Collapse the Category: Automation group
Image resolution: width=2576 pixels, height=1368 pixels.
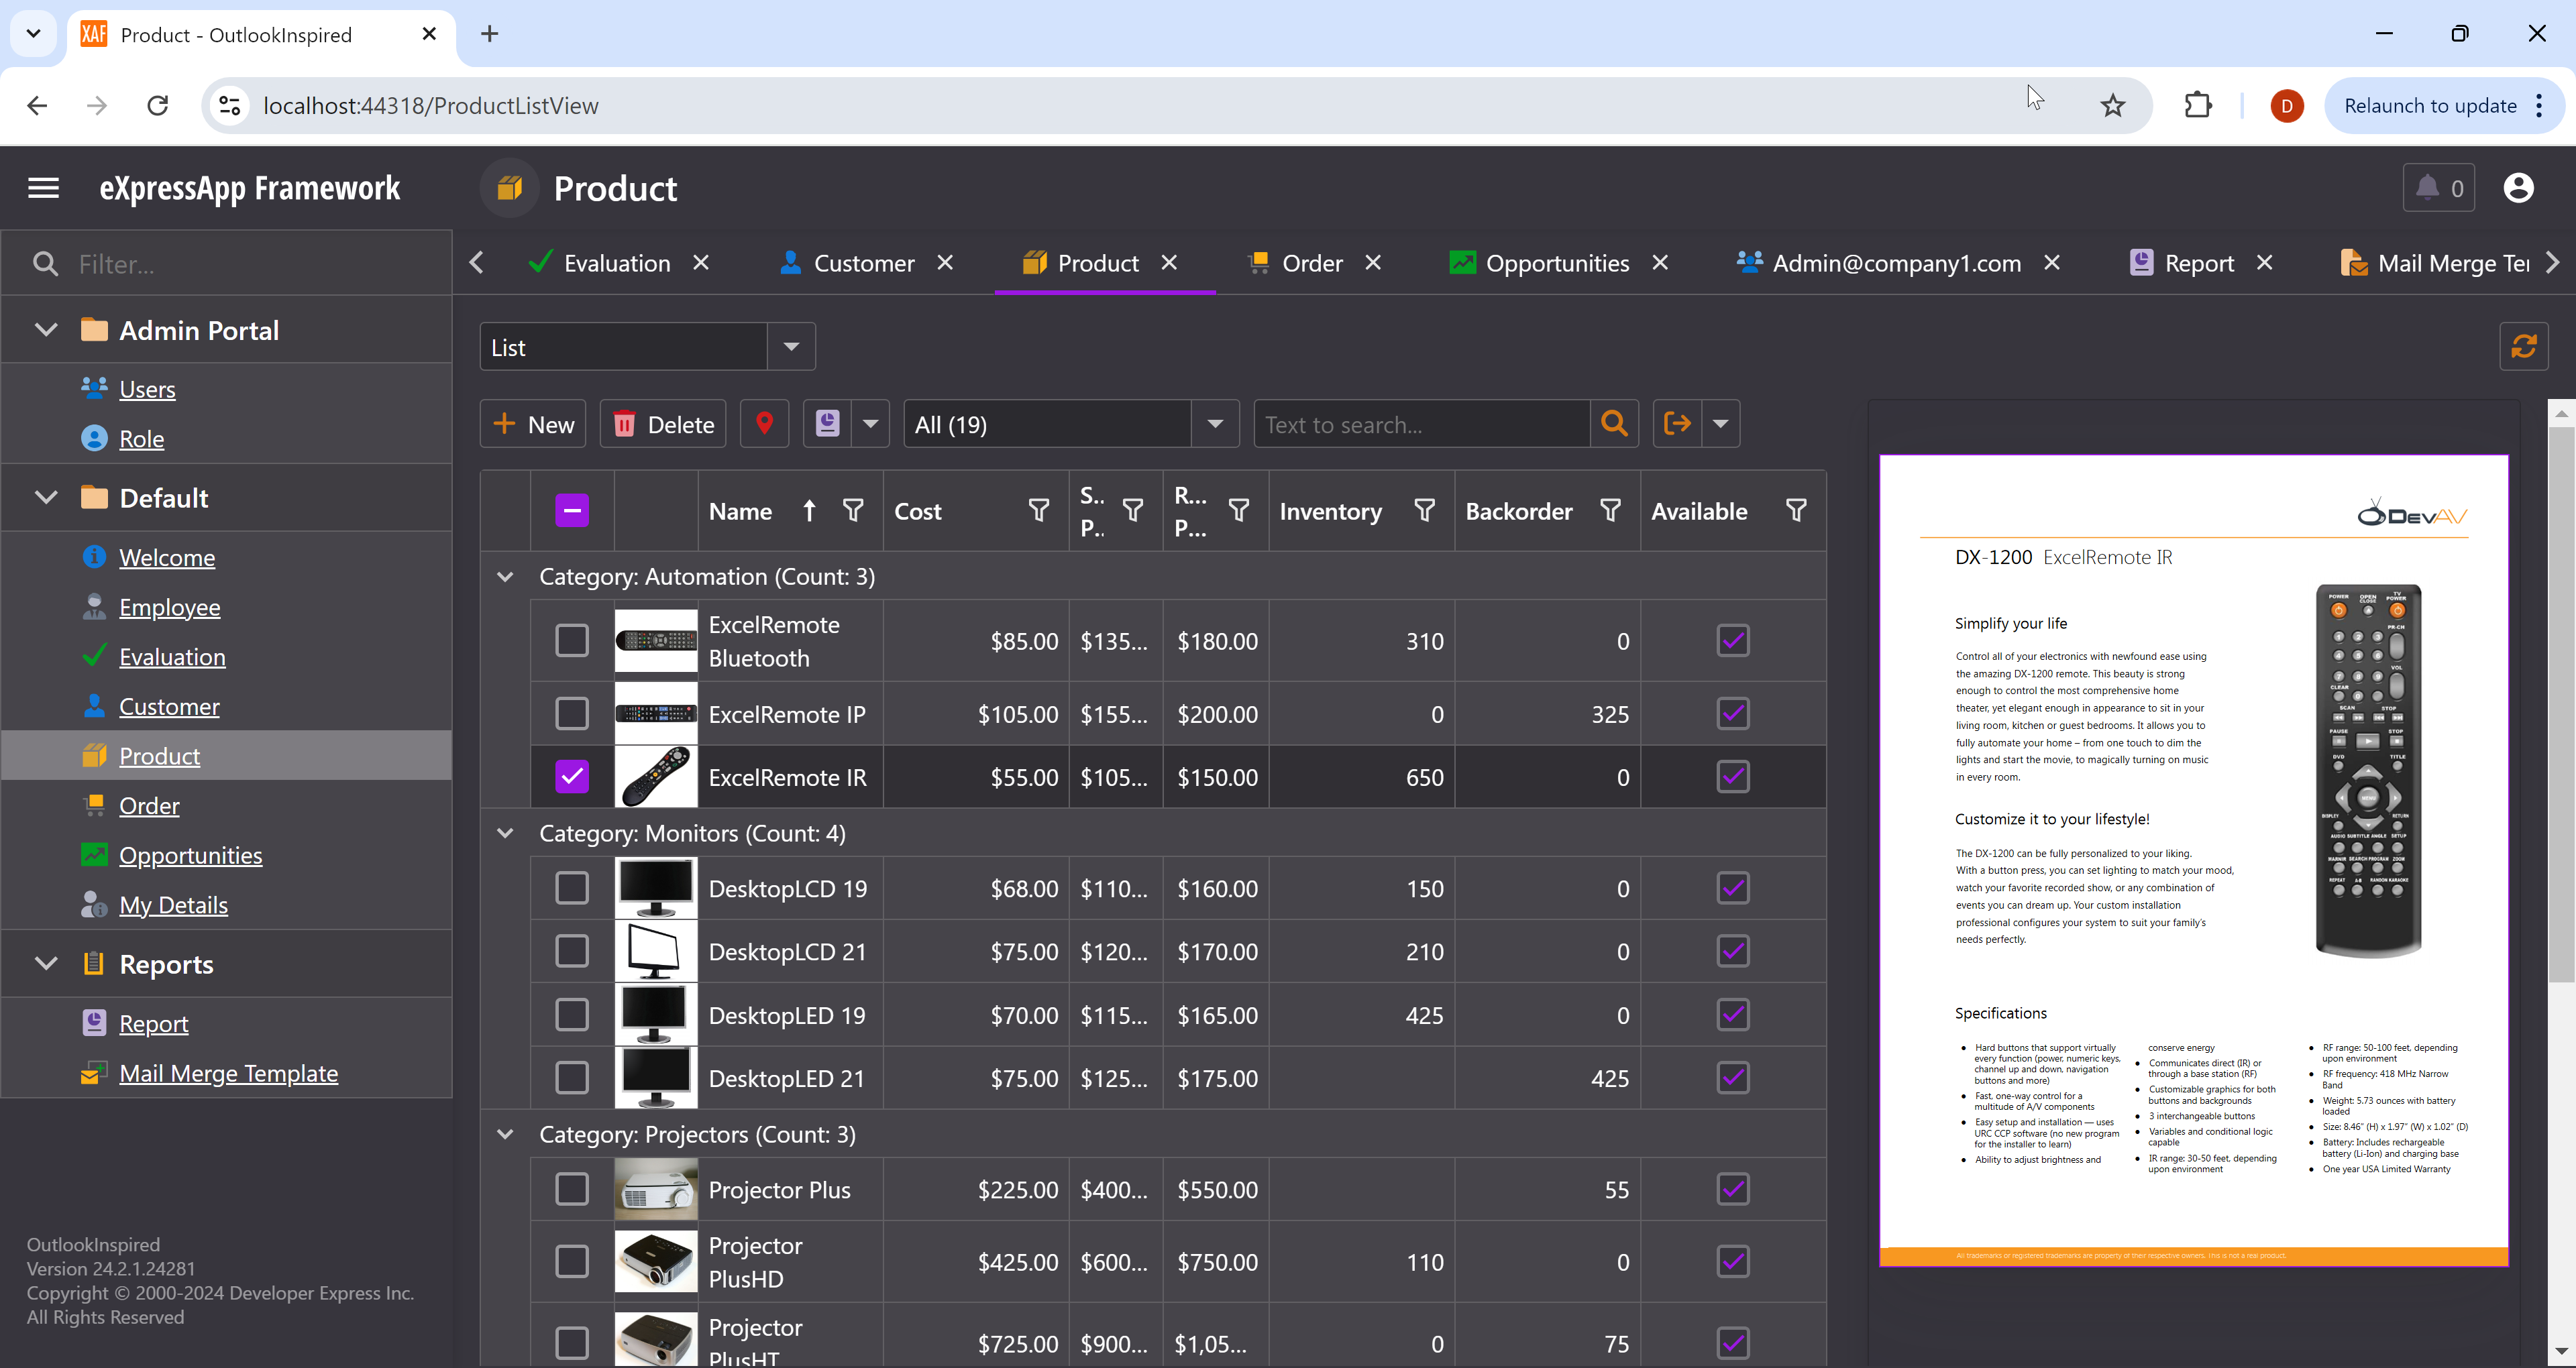pos(505,577)
